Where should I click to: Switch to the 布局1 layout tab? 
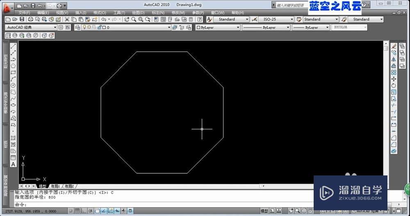click(x=55, y=186)
